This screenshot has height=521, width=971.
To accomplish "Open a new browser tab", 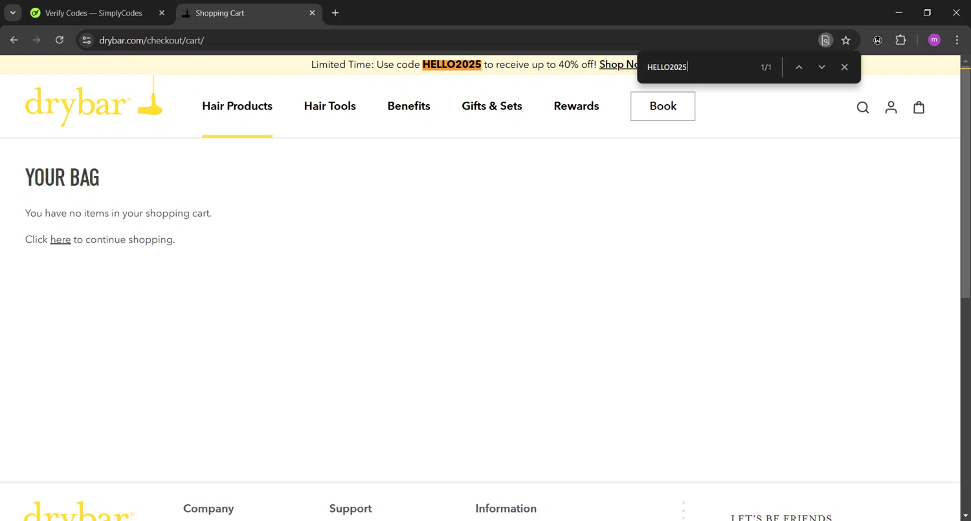I will pyautogui.click(x=335, y=13).
